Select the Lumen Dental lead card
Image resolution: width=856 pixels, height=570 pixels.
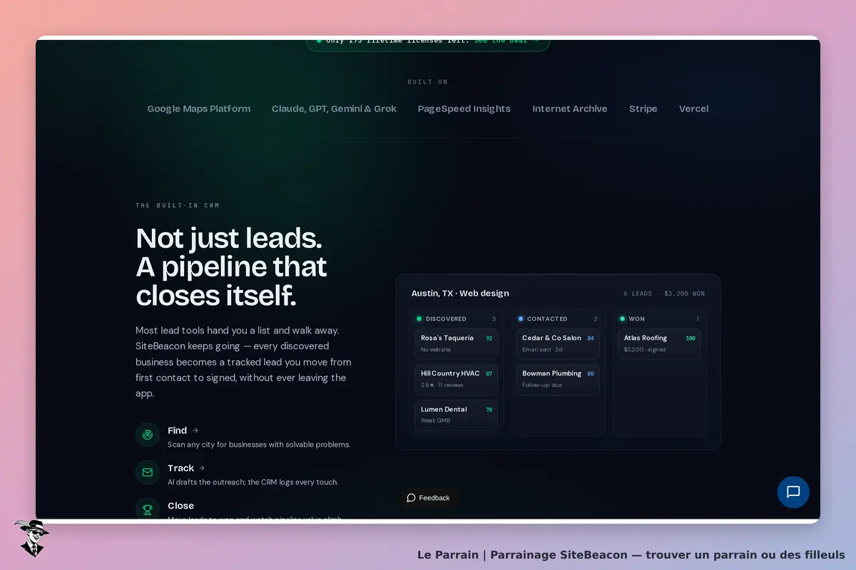click(x=457, y=415)
